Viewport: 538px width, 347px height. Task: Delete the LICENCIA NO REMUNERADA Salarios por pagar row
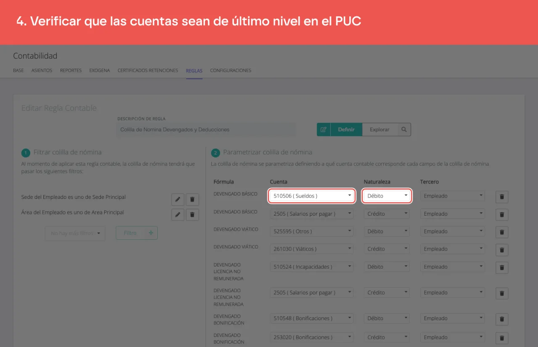tap(502, 293)
